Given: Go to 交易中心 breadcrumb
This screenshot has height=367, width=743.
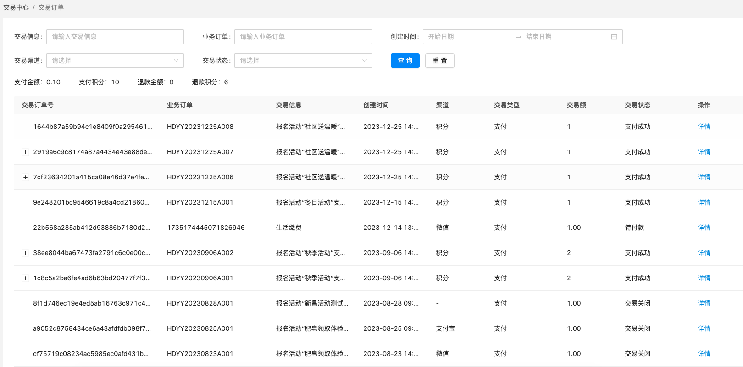Looking at the screenshot, I should point(16,7).
